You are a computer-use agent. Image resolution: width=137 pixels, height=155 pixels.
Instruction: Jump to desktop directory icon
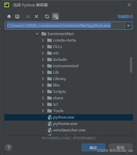pyautogui.click(x=17, y=16)
